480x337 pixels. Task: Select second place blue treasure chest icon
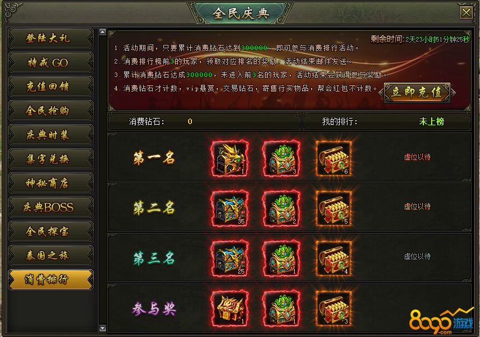[x=230, y=208]
